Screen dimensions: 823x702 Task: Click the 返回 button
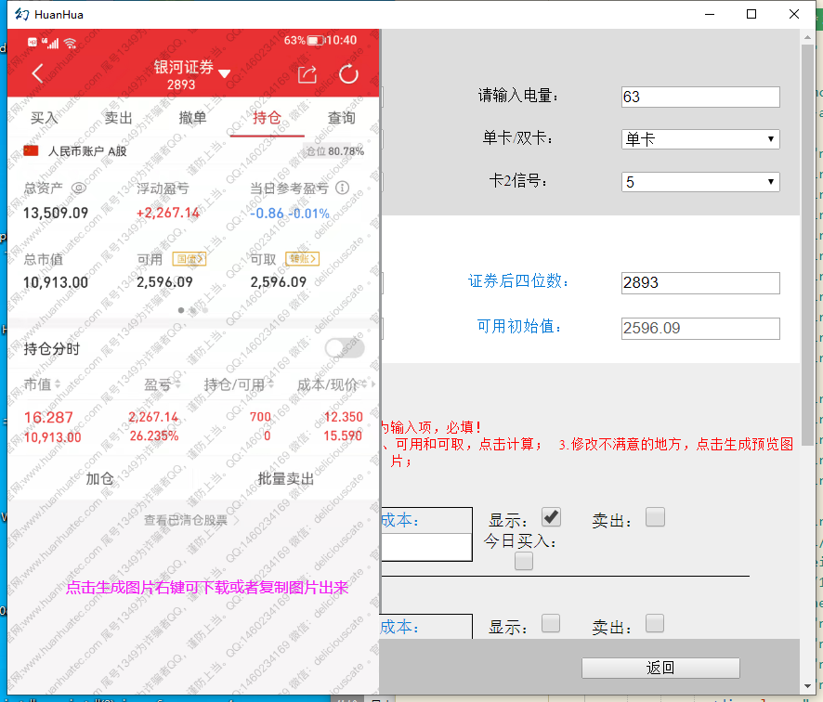pos(660,668)
